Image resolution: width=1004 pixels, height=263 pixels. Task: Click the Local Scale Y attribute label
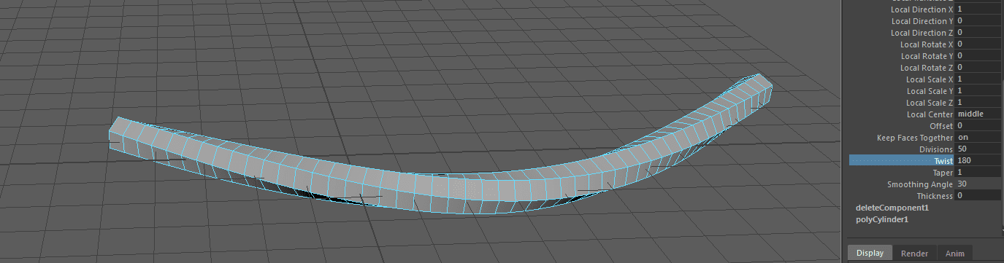point(930,91)
